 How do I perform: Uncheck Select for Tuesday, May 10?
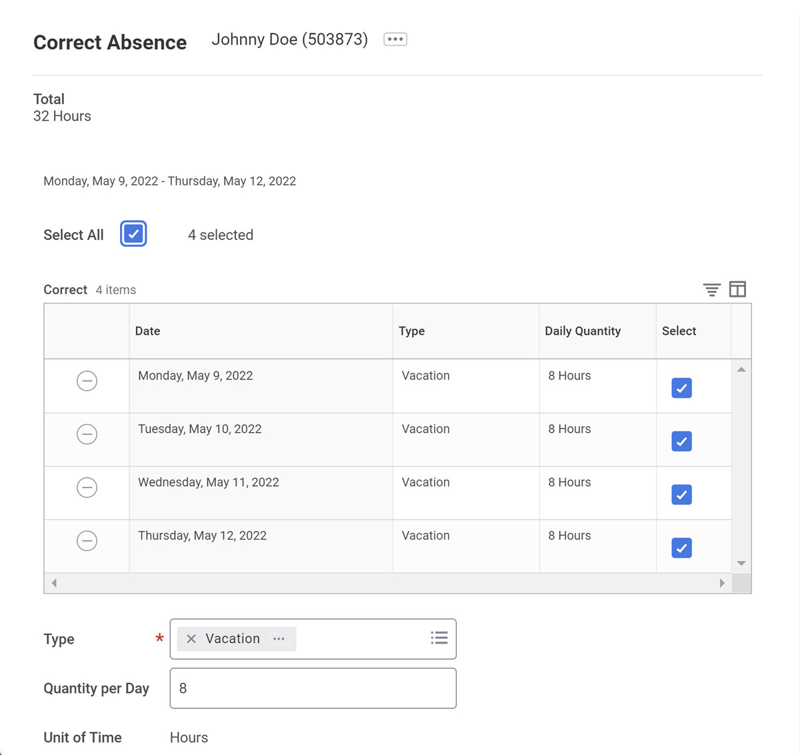click(681, 442)
